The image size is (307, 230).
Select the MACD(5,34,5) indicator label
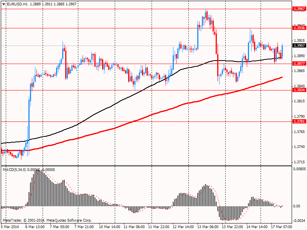tap(15, 169)
